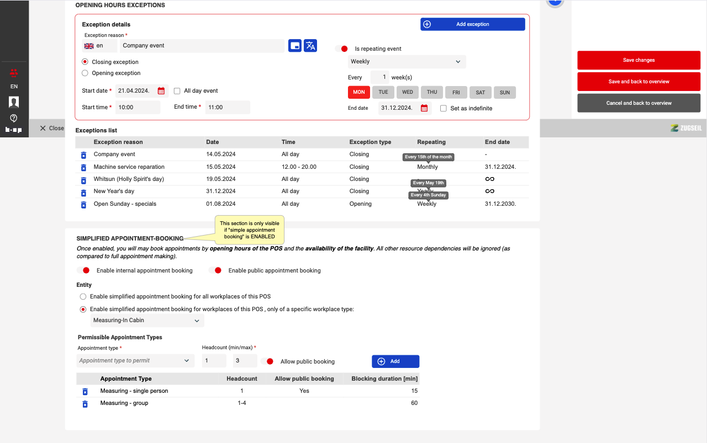Select the Opening exception radio button
707x443 pixels.
click(85, 73)
